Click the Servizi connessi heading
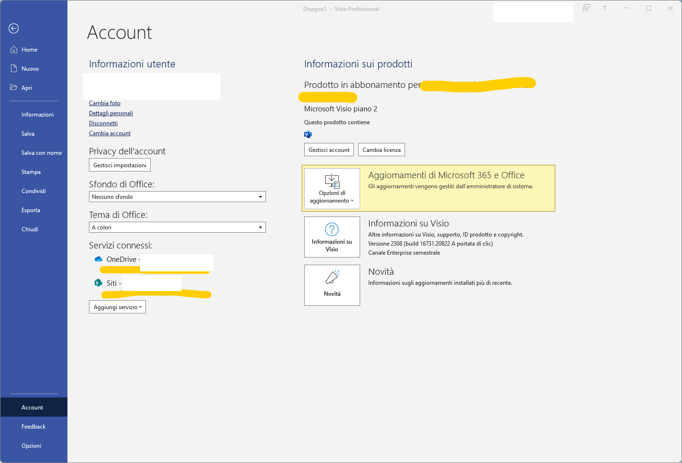Screen dimensions: 682x463 (x=121, y=246)
